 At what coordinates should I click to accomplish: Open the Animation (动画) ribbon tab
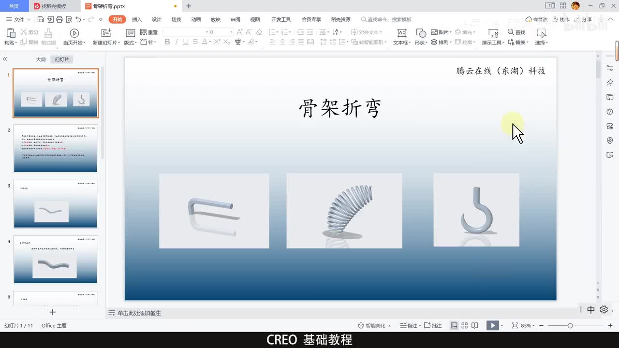196,19
